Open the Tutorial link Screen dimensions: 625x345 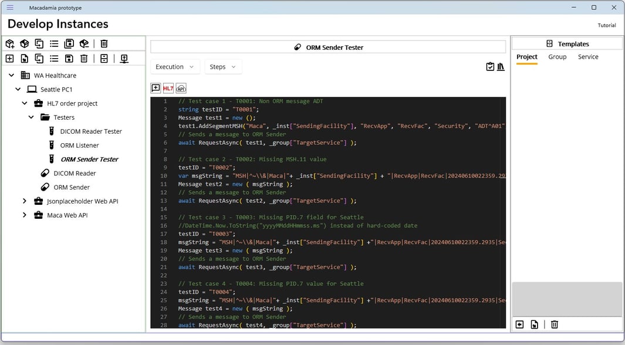607,25
